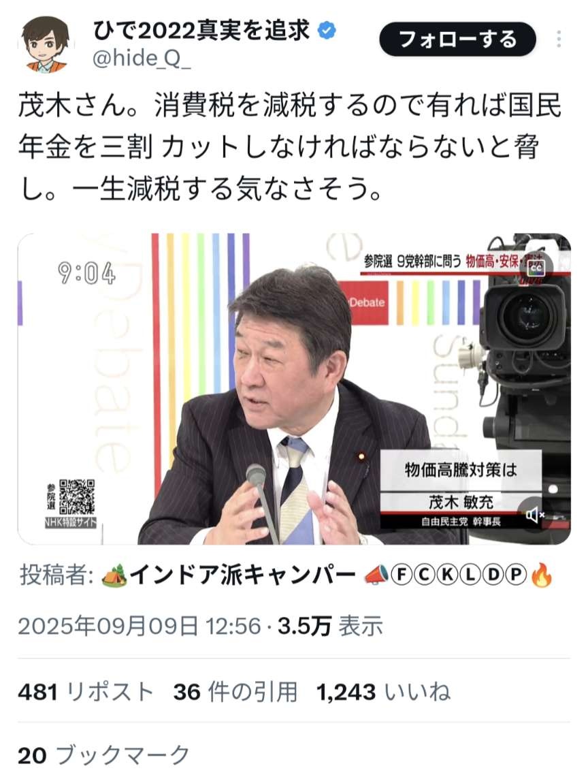Screen dimensions: 588x777
Task: View the 481 リポスト list
Action: tap(86, 691)
